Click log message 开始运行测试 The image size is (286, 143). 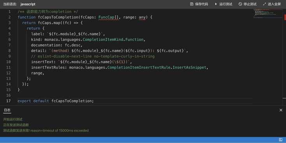pos(13,119)
